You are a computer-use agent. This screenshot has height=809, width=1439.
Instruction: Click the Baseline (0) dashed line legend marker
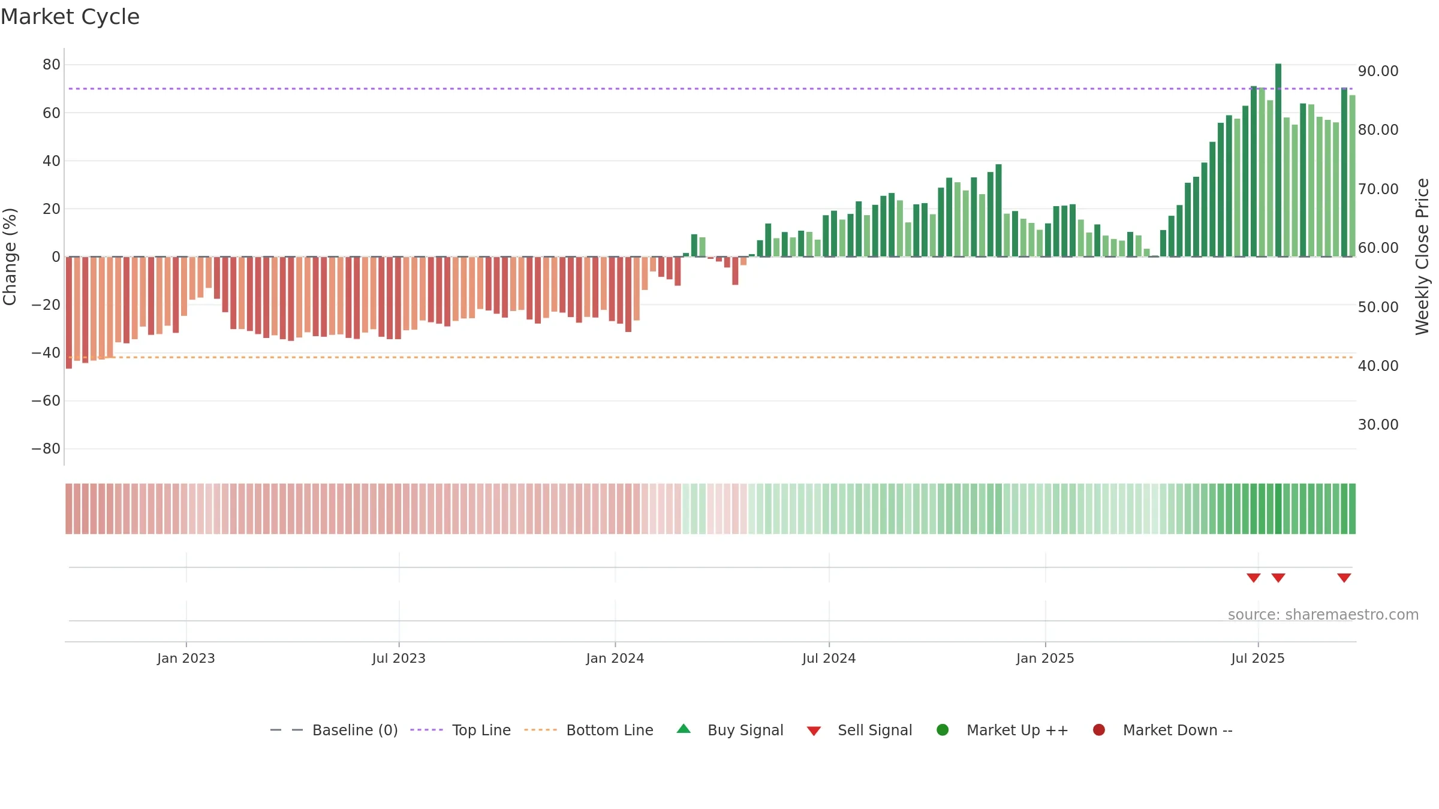[x=287, y=730]
